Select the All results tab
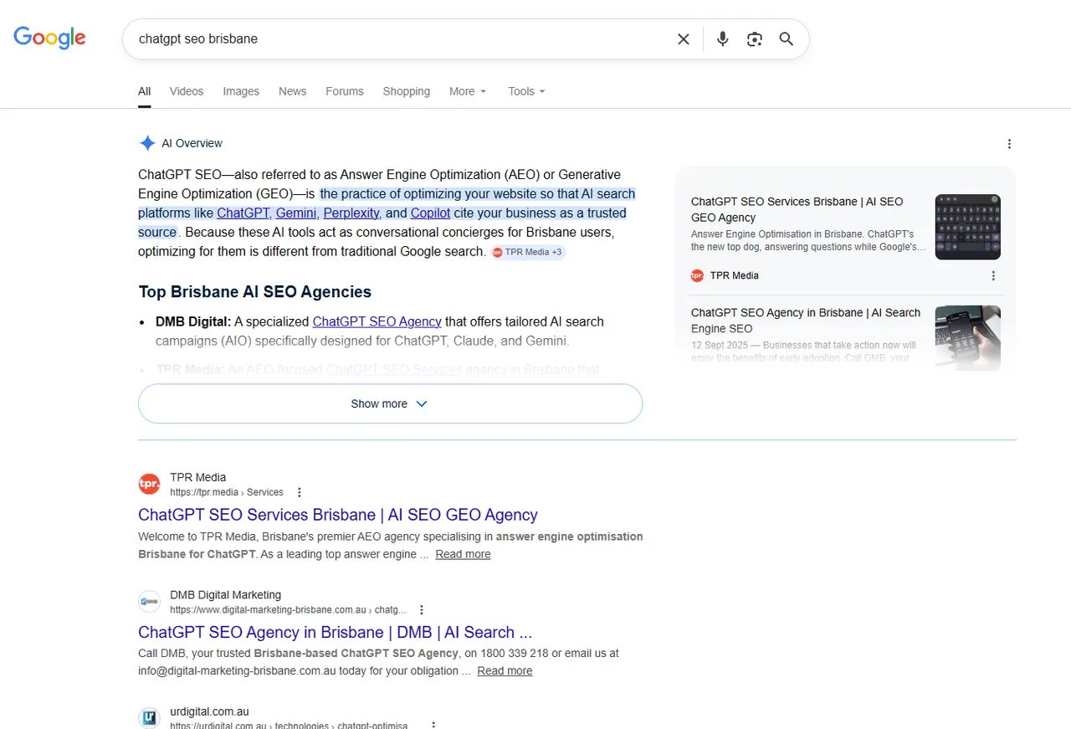The width and height of the screenshot is (1071, 729). point(145,91)
